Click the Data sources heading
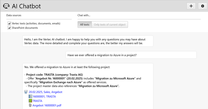This screenshot has height=109, width=208. (x=14, y=15)
